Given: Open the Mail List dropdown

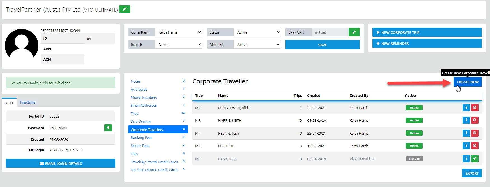Looking at the screenshot, I should (257, 45).
